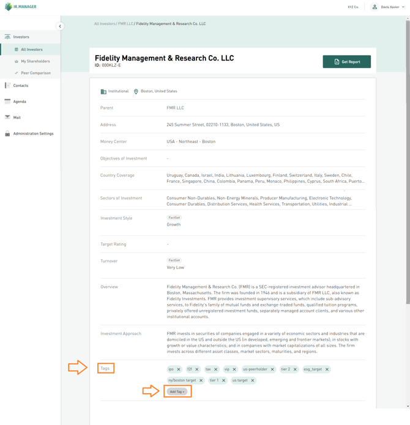
Task: Click the Peer Comparison icon
Action: tap(17, 73)
